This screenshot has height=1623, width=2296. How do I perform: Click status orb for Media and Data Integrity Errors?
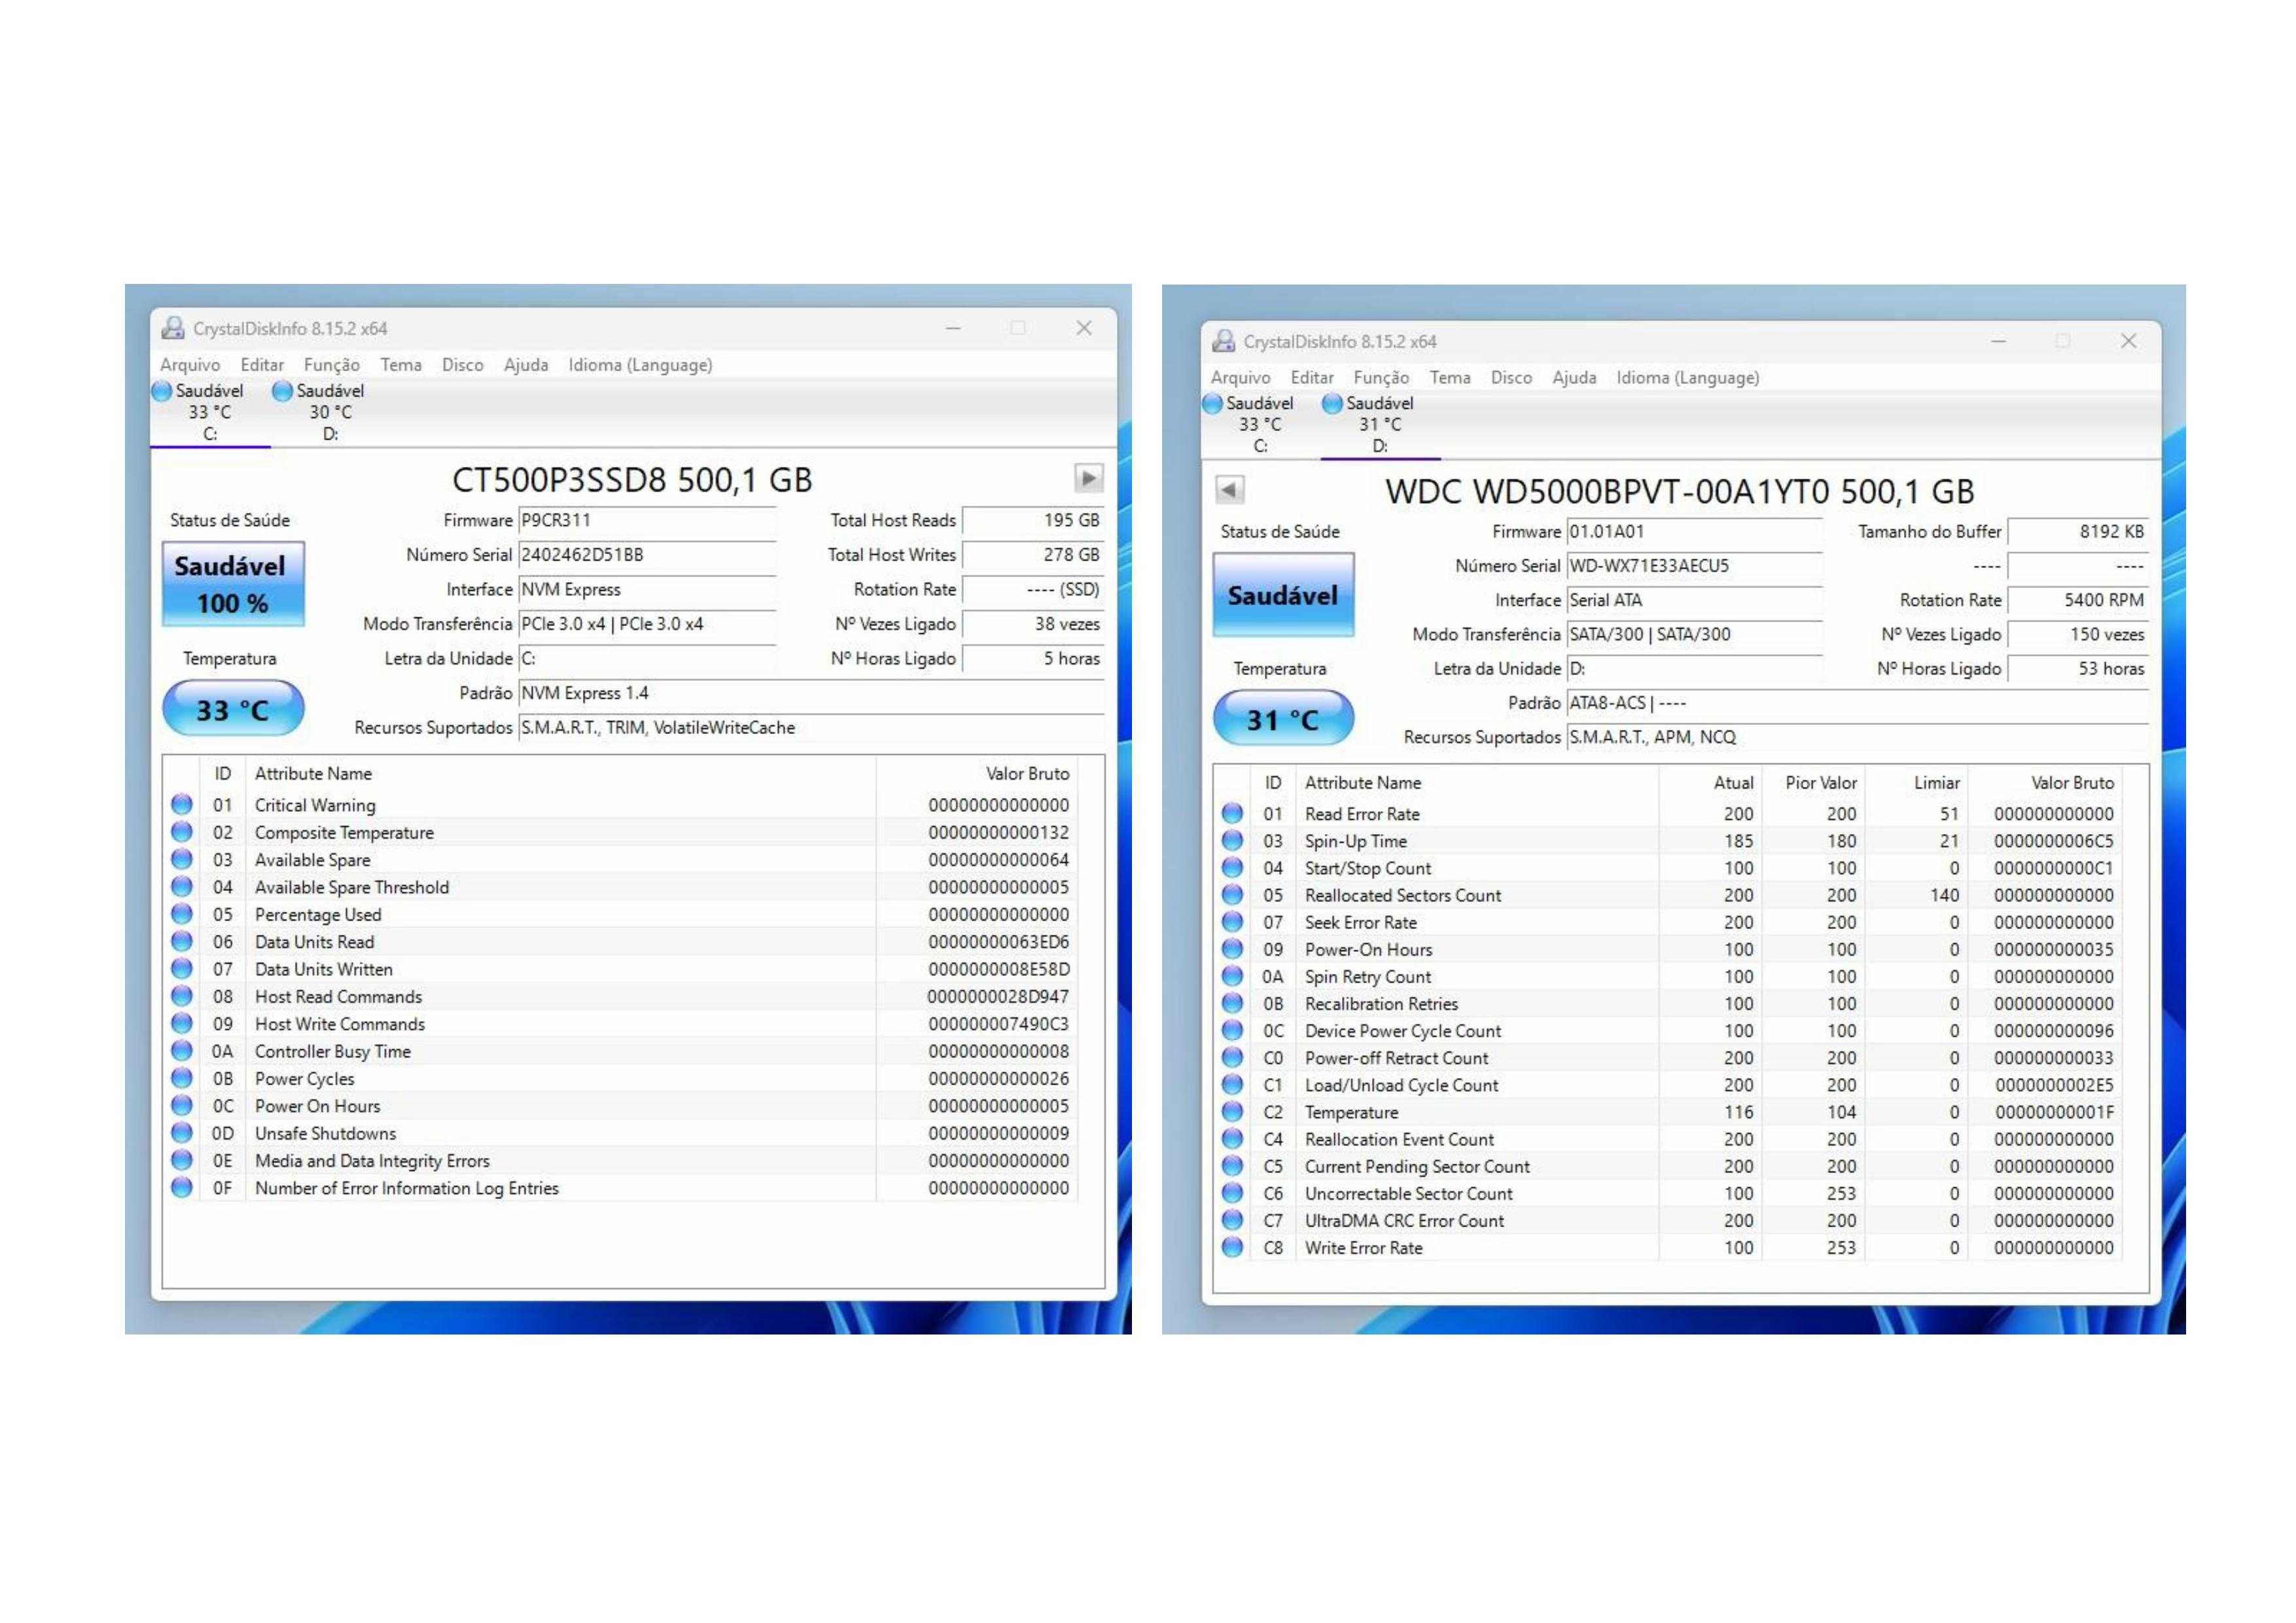click(x=181, y=1160)
